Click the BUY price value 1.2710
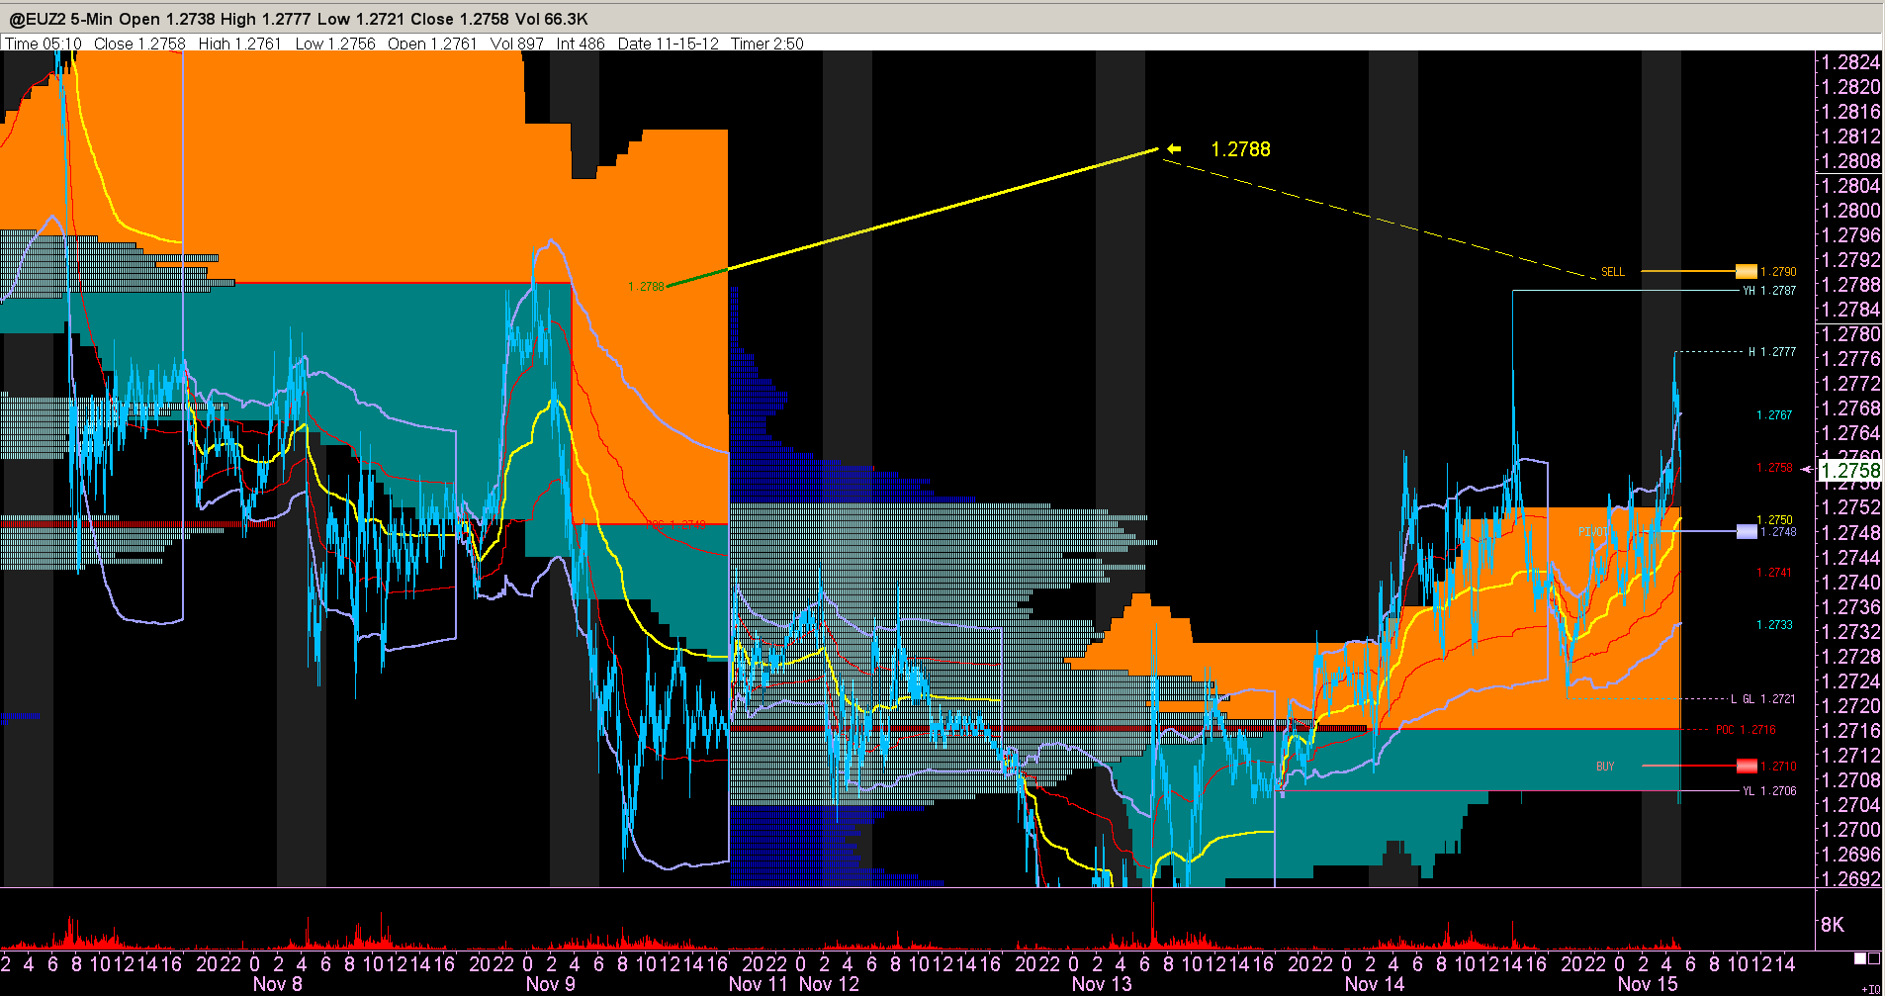 [1778, 767]
